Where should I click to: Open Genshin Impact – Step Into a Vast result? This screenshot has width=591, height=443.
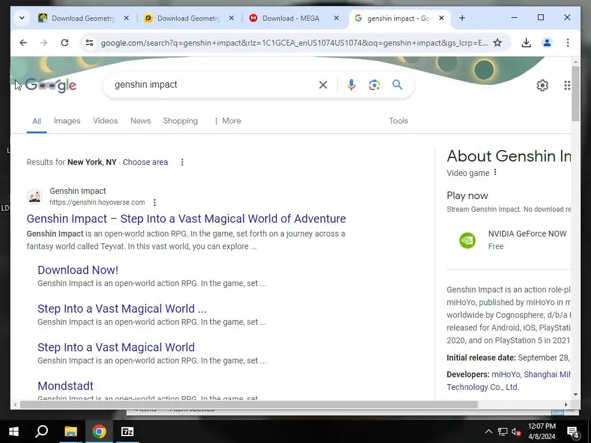click(186, 219)
